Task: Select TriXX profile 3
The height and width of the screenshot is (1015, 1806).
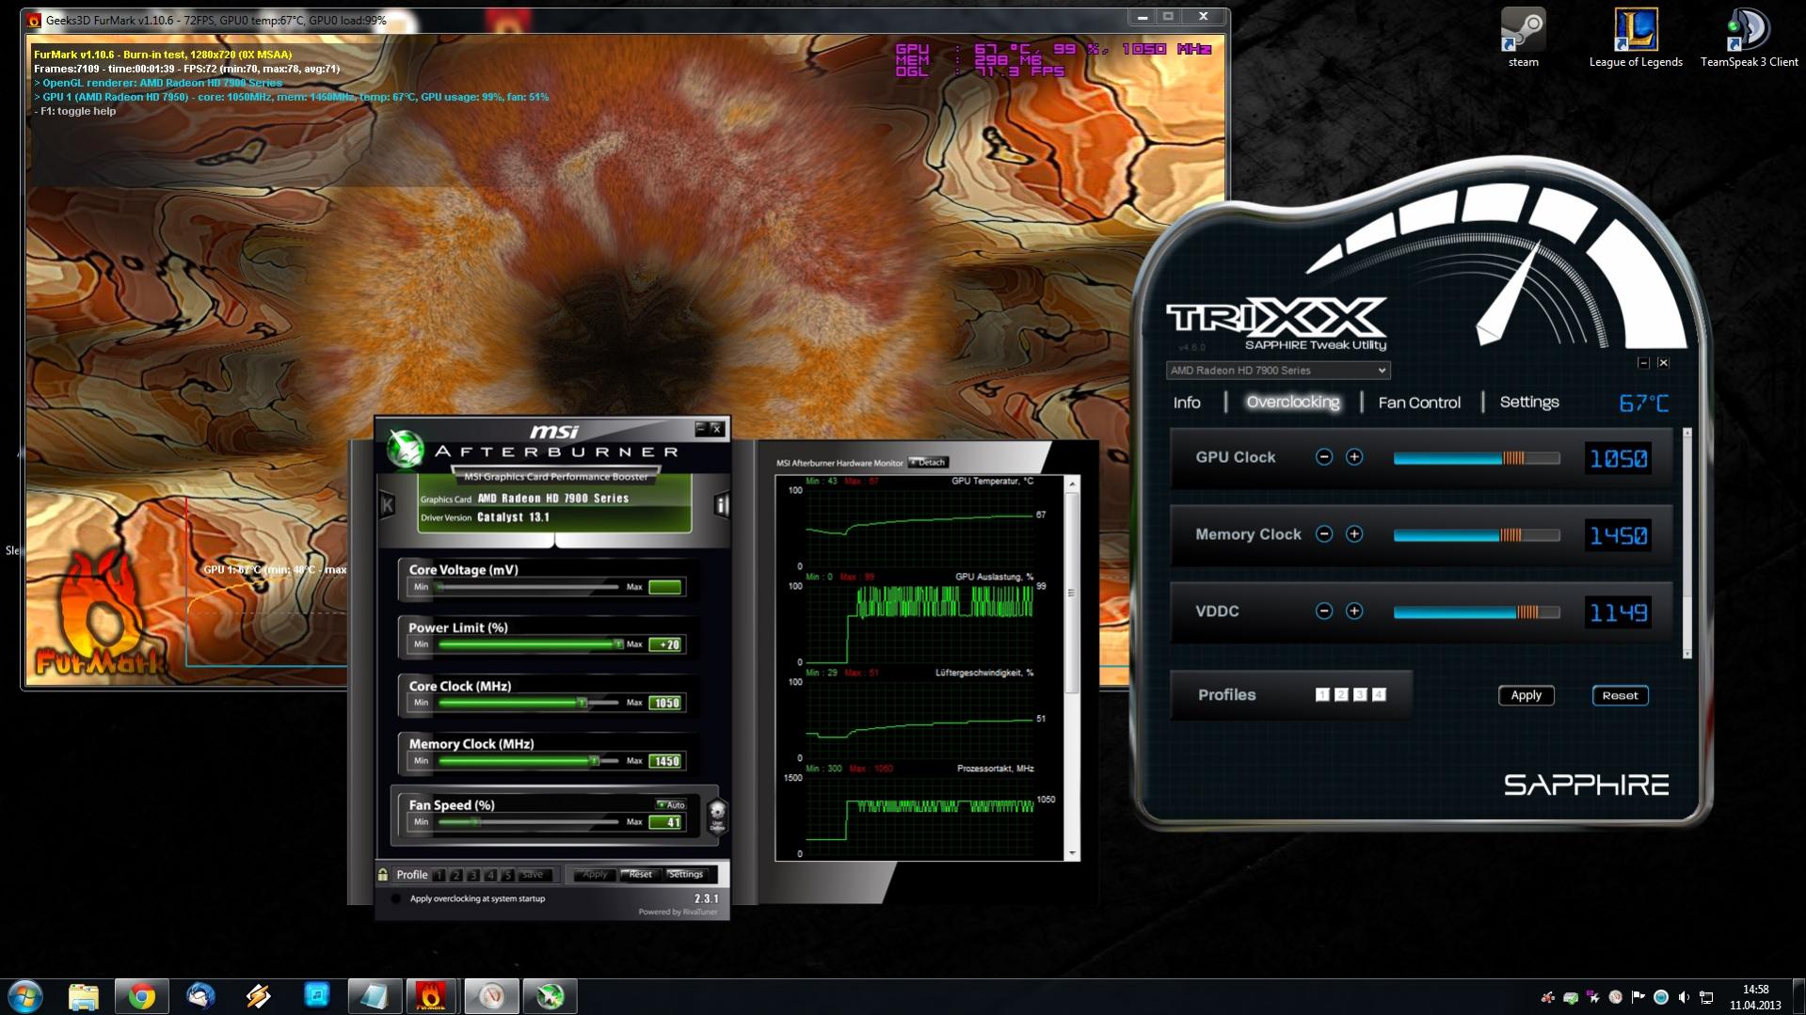Action: click(1360, 695)
